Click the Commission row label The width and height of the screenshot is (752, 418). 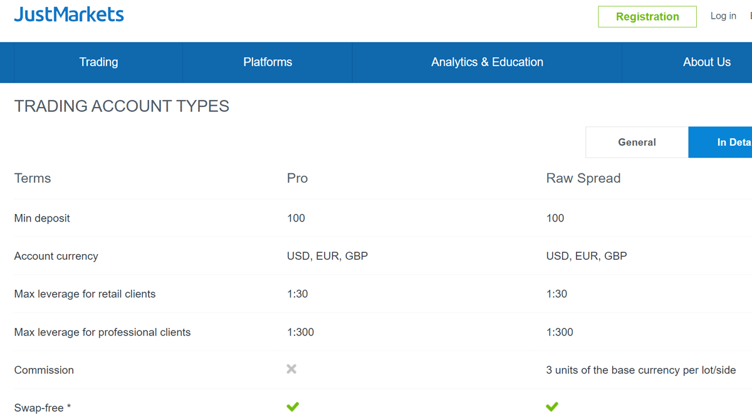[44, 370]
